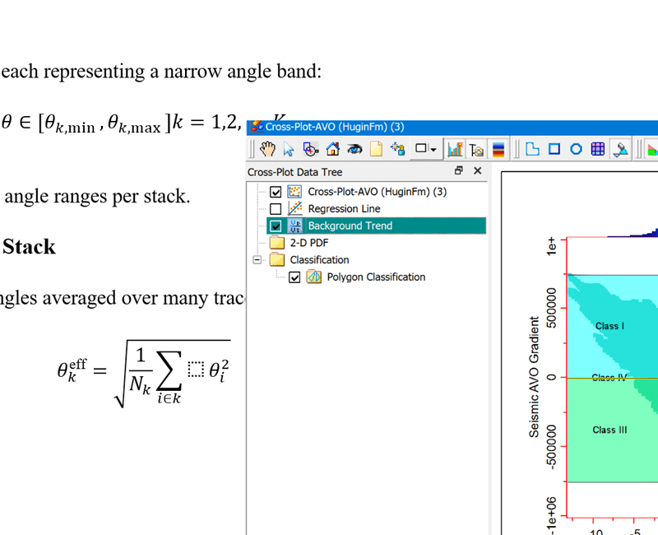Click the home reset view icon
The height and width of the screenshot is (535, 658).
click(332, 149)
